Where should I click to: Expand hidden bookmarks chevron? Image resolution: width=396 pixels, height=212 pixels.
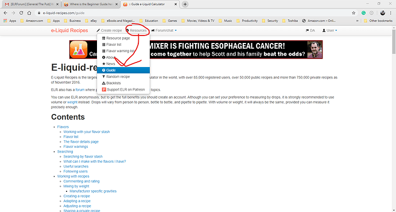[x=357, y=21]
